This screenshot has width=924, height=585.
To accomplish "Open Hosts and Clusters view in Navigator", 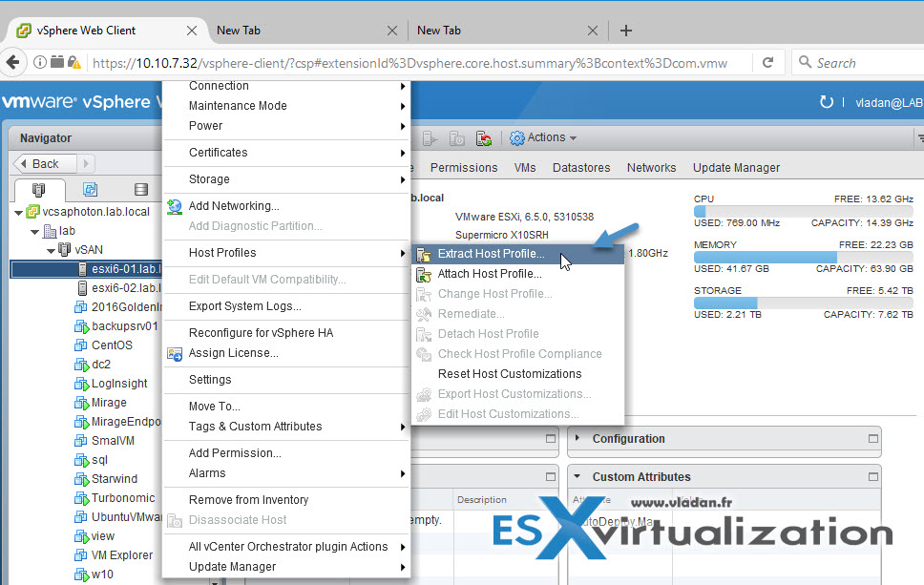I will tap(39, 189).
